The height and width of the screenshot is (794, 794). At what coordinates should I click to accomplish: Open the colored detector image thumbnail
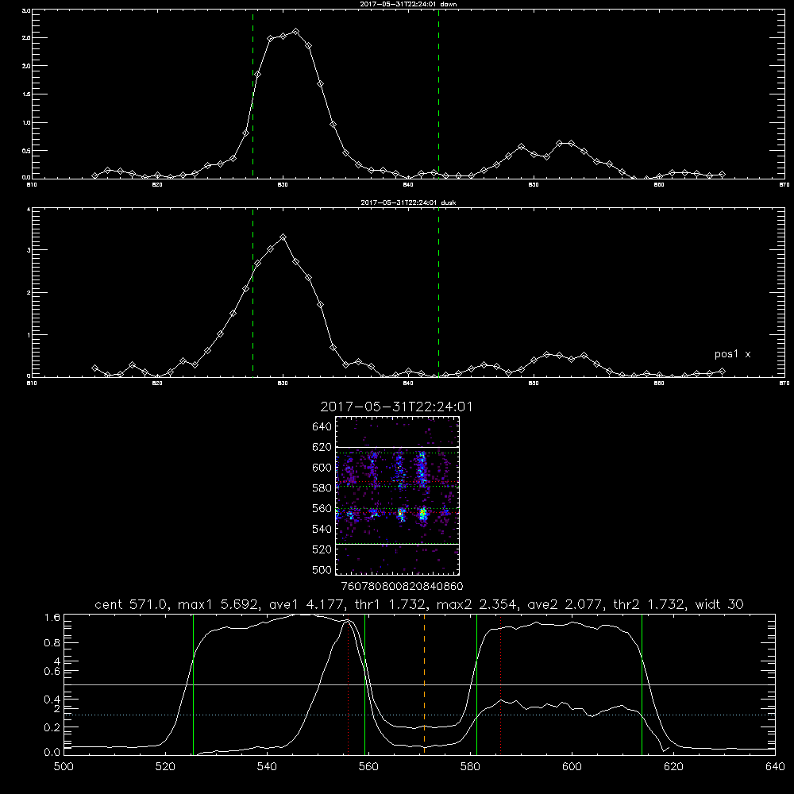pyautogui.click(x=398, y=495)
